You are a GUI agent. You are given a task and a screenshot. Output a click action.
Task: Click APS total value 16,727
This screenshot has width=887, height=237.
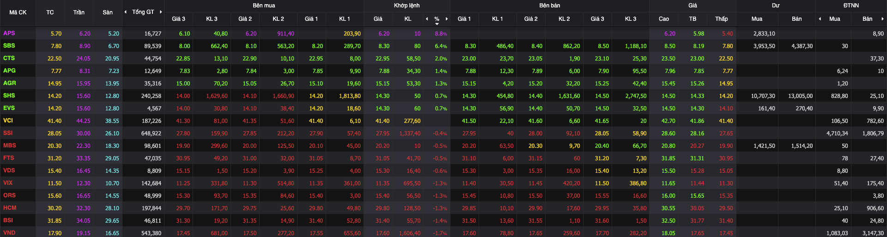(x=153, y=34)
